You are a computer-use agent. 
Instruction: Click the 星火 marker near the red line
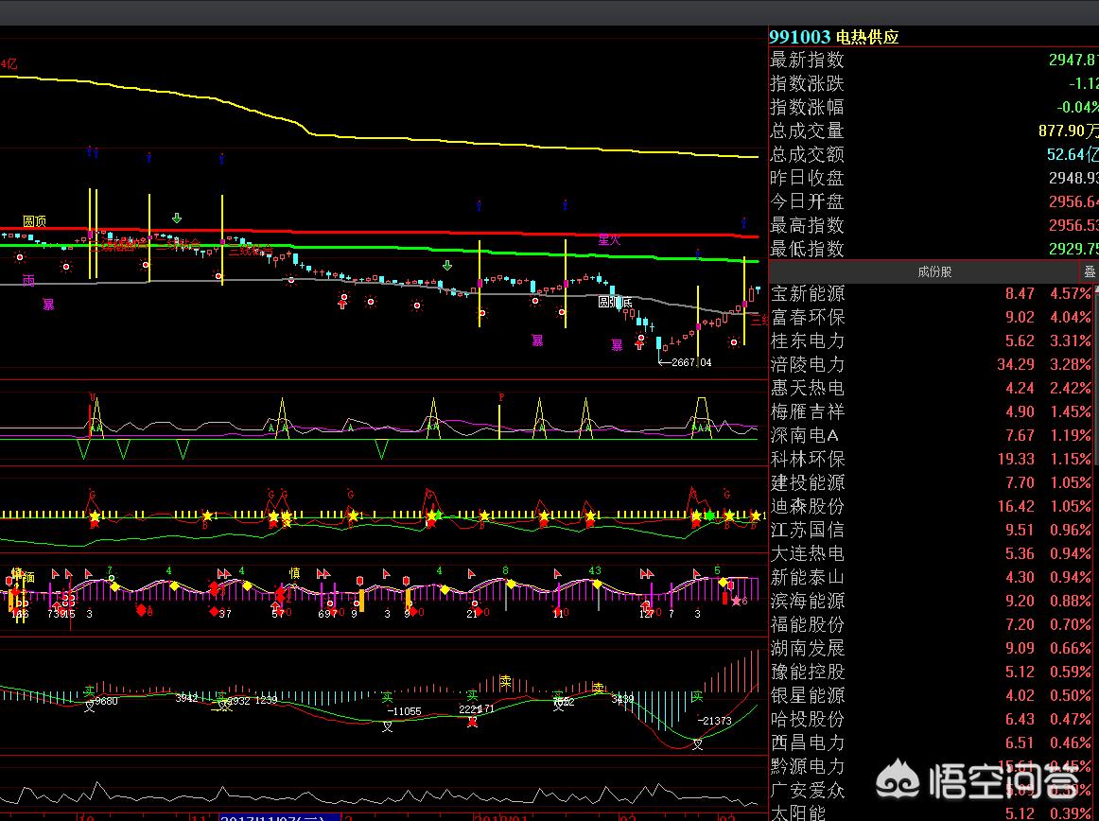tap(609, 240)
